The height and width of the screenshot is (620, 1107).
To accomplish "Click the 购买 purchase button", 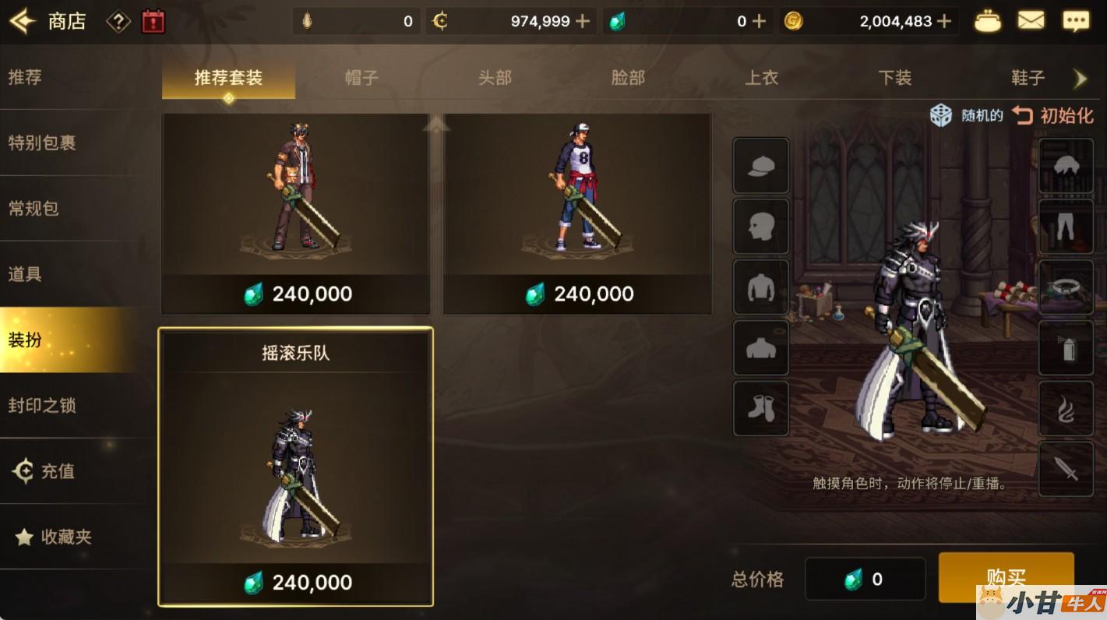I will [1006, 578].
